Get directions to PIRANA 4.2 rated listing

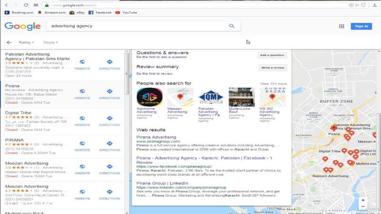[x=110, y=146]
